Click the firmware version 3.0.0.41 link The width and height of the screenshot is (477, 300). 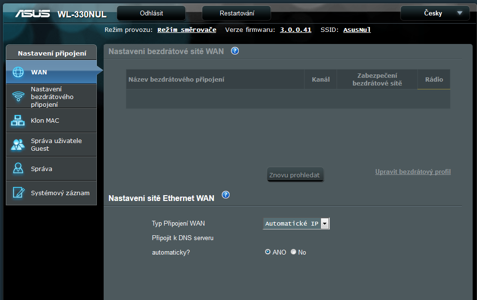[295, 30]
